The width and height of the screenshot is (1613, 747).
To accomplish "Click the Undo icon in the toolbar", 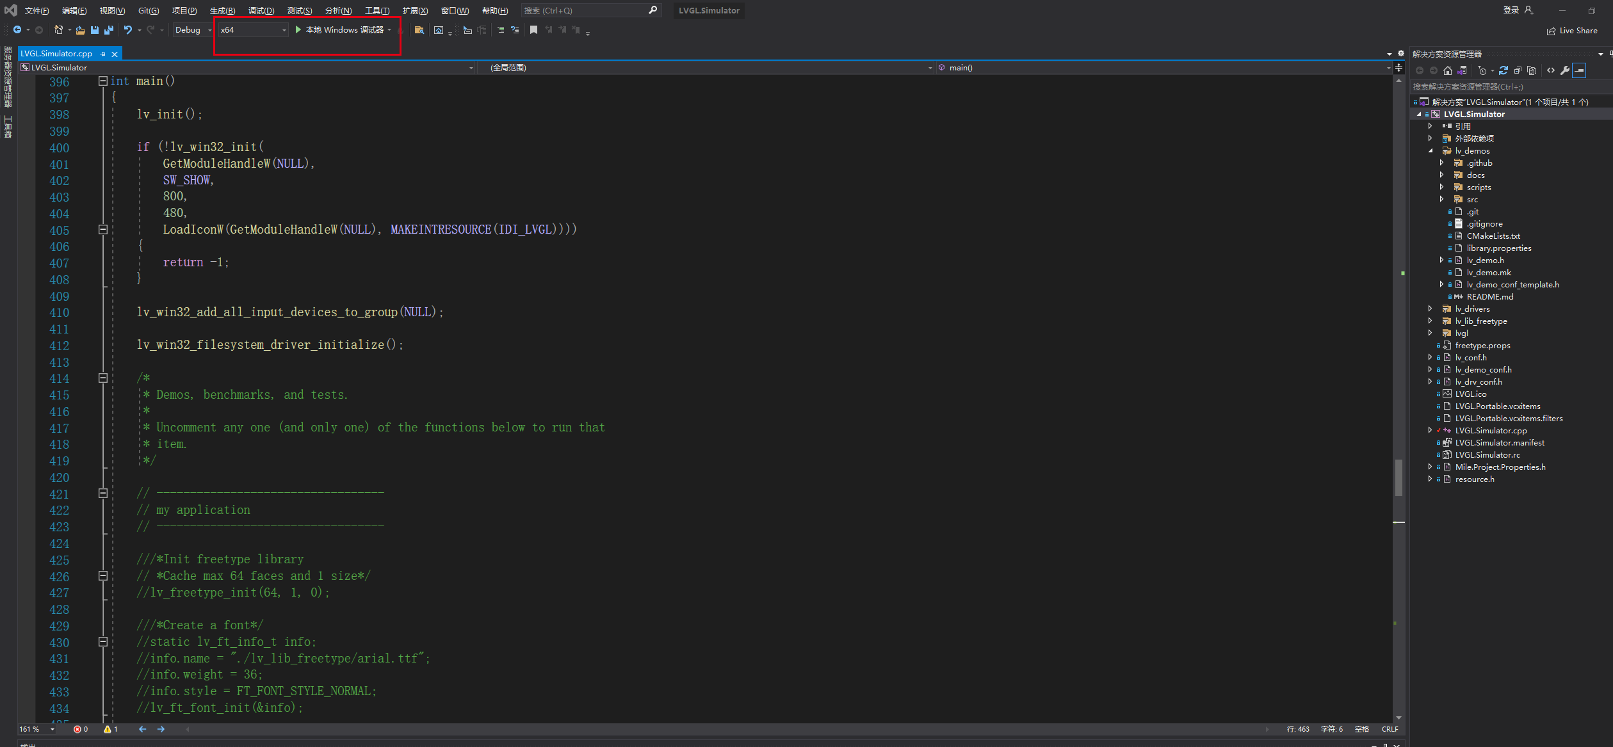I will point(128,29).
